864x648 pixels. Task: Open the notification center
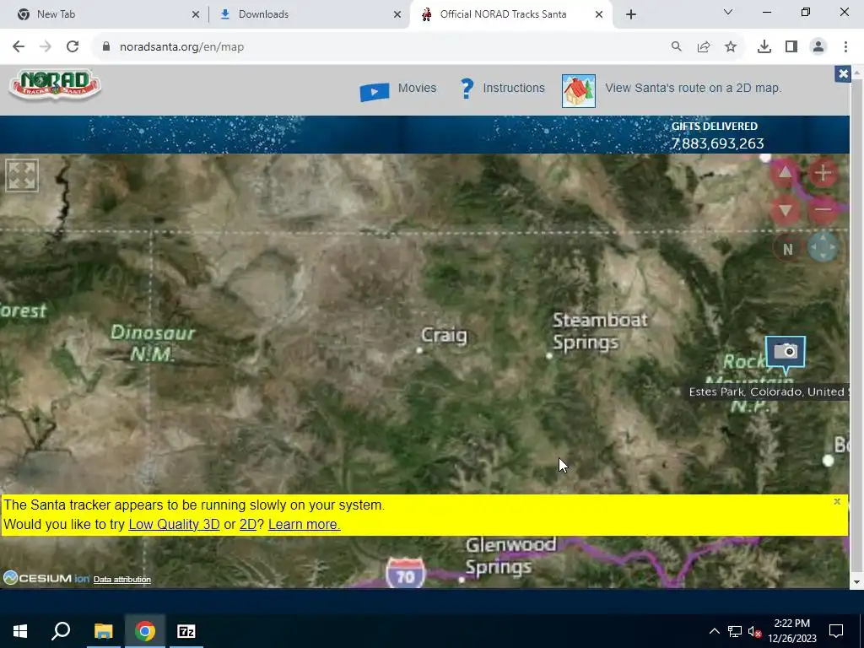[836, 631]
